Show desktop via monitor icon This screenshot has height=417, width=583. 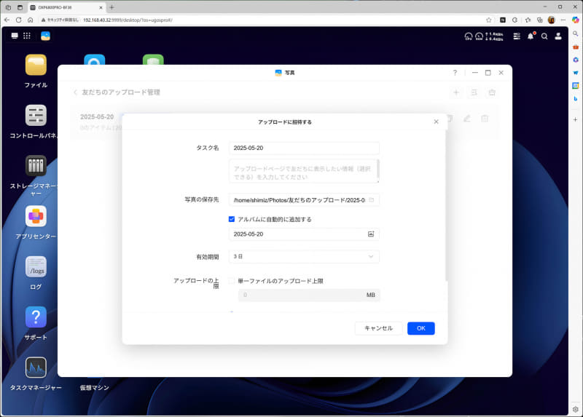click(x=15, y=36)
